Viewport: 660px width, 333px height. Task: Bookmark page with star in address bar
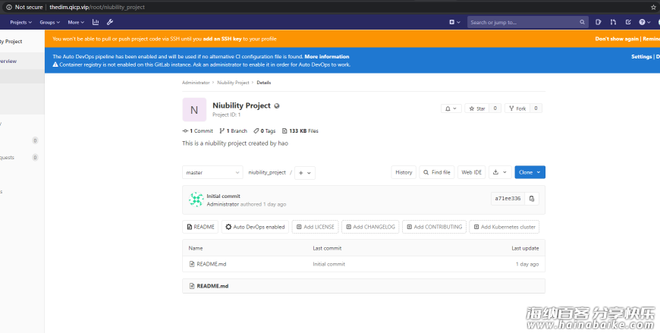[653, 7]
